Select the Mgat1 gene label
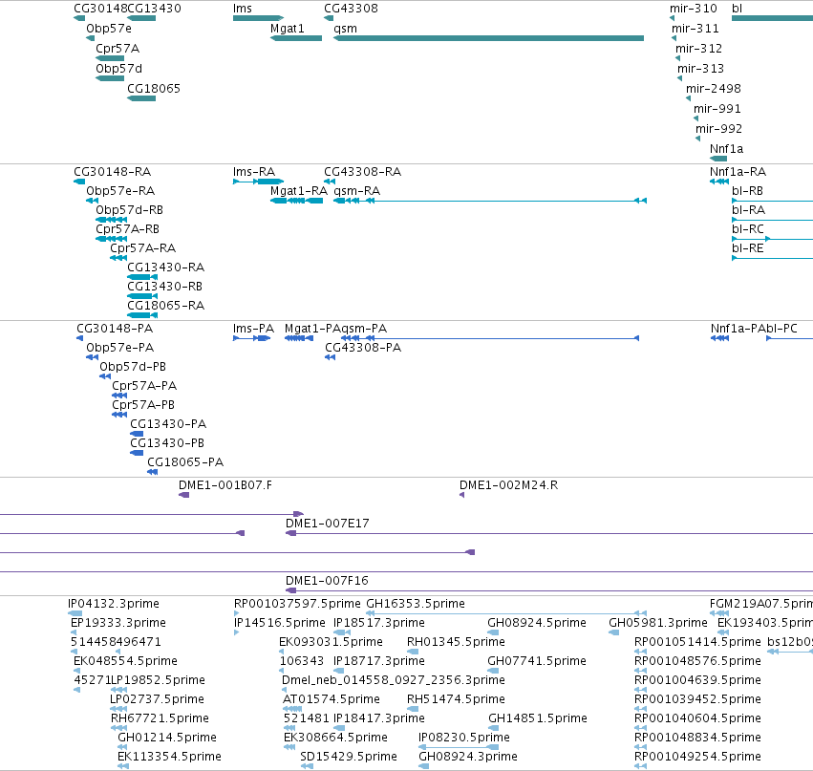813x771 pixels. point(288,29)
